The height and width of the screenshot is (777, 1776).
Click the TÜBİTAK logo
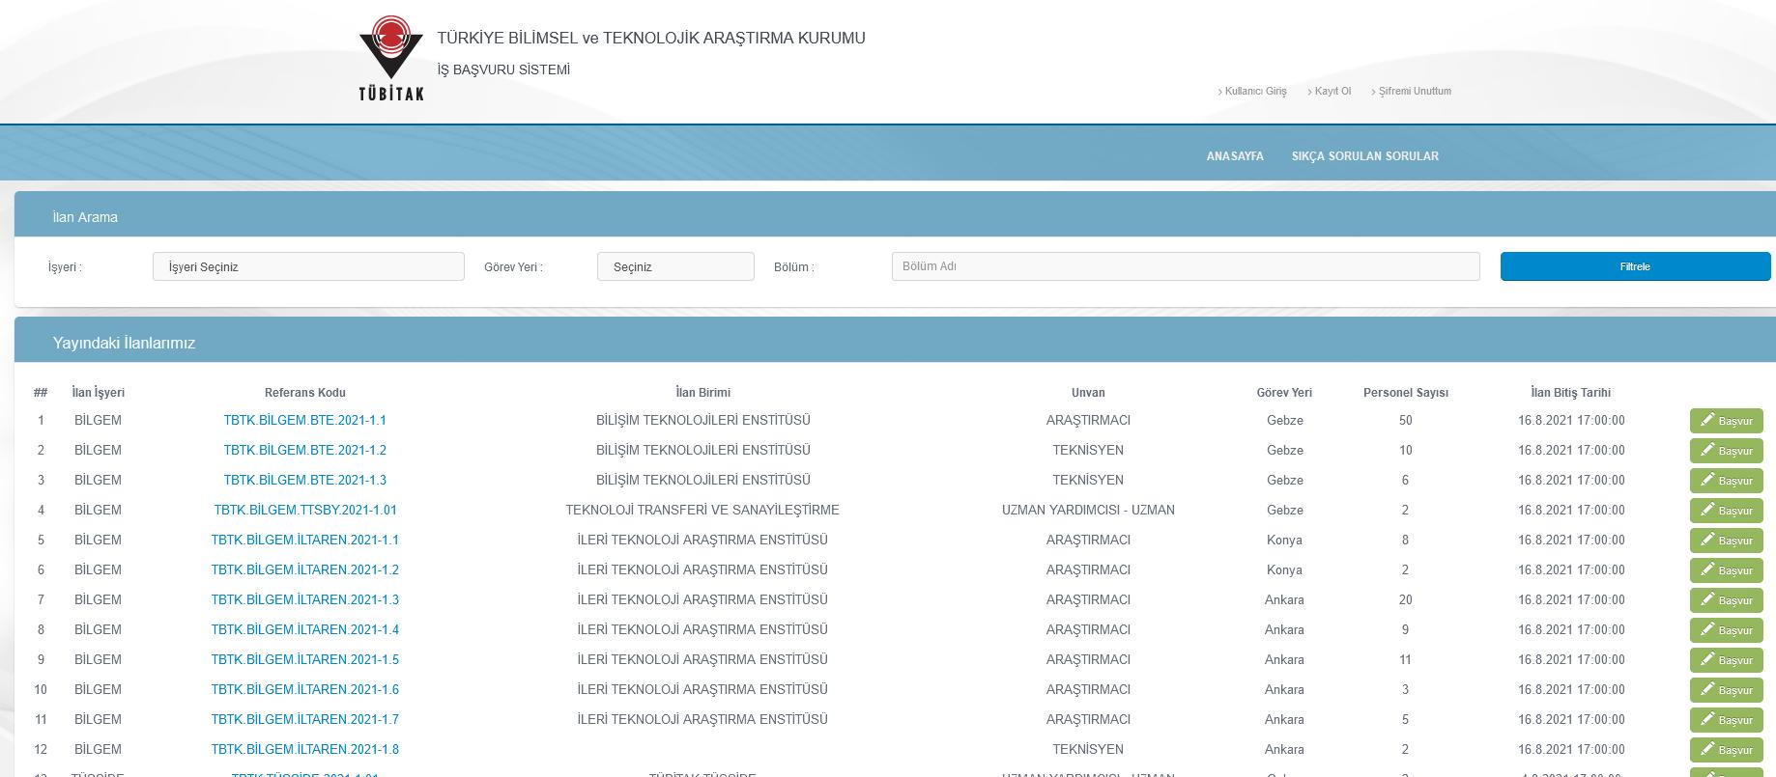click(391, 58)
